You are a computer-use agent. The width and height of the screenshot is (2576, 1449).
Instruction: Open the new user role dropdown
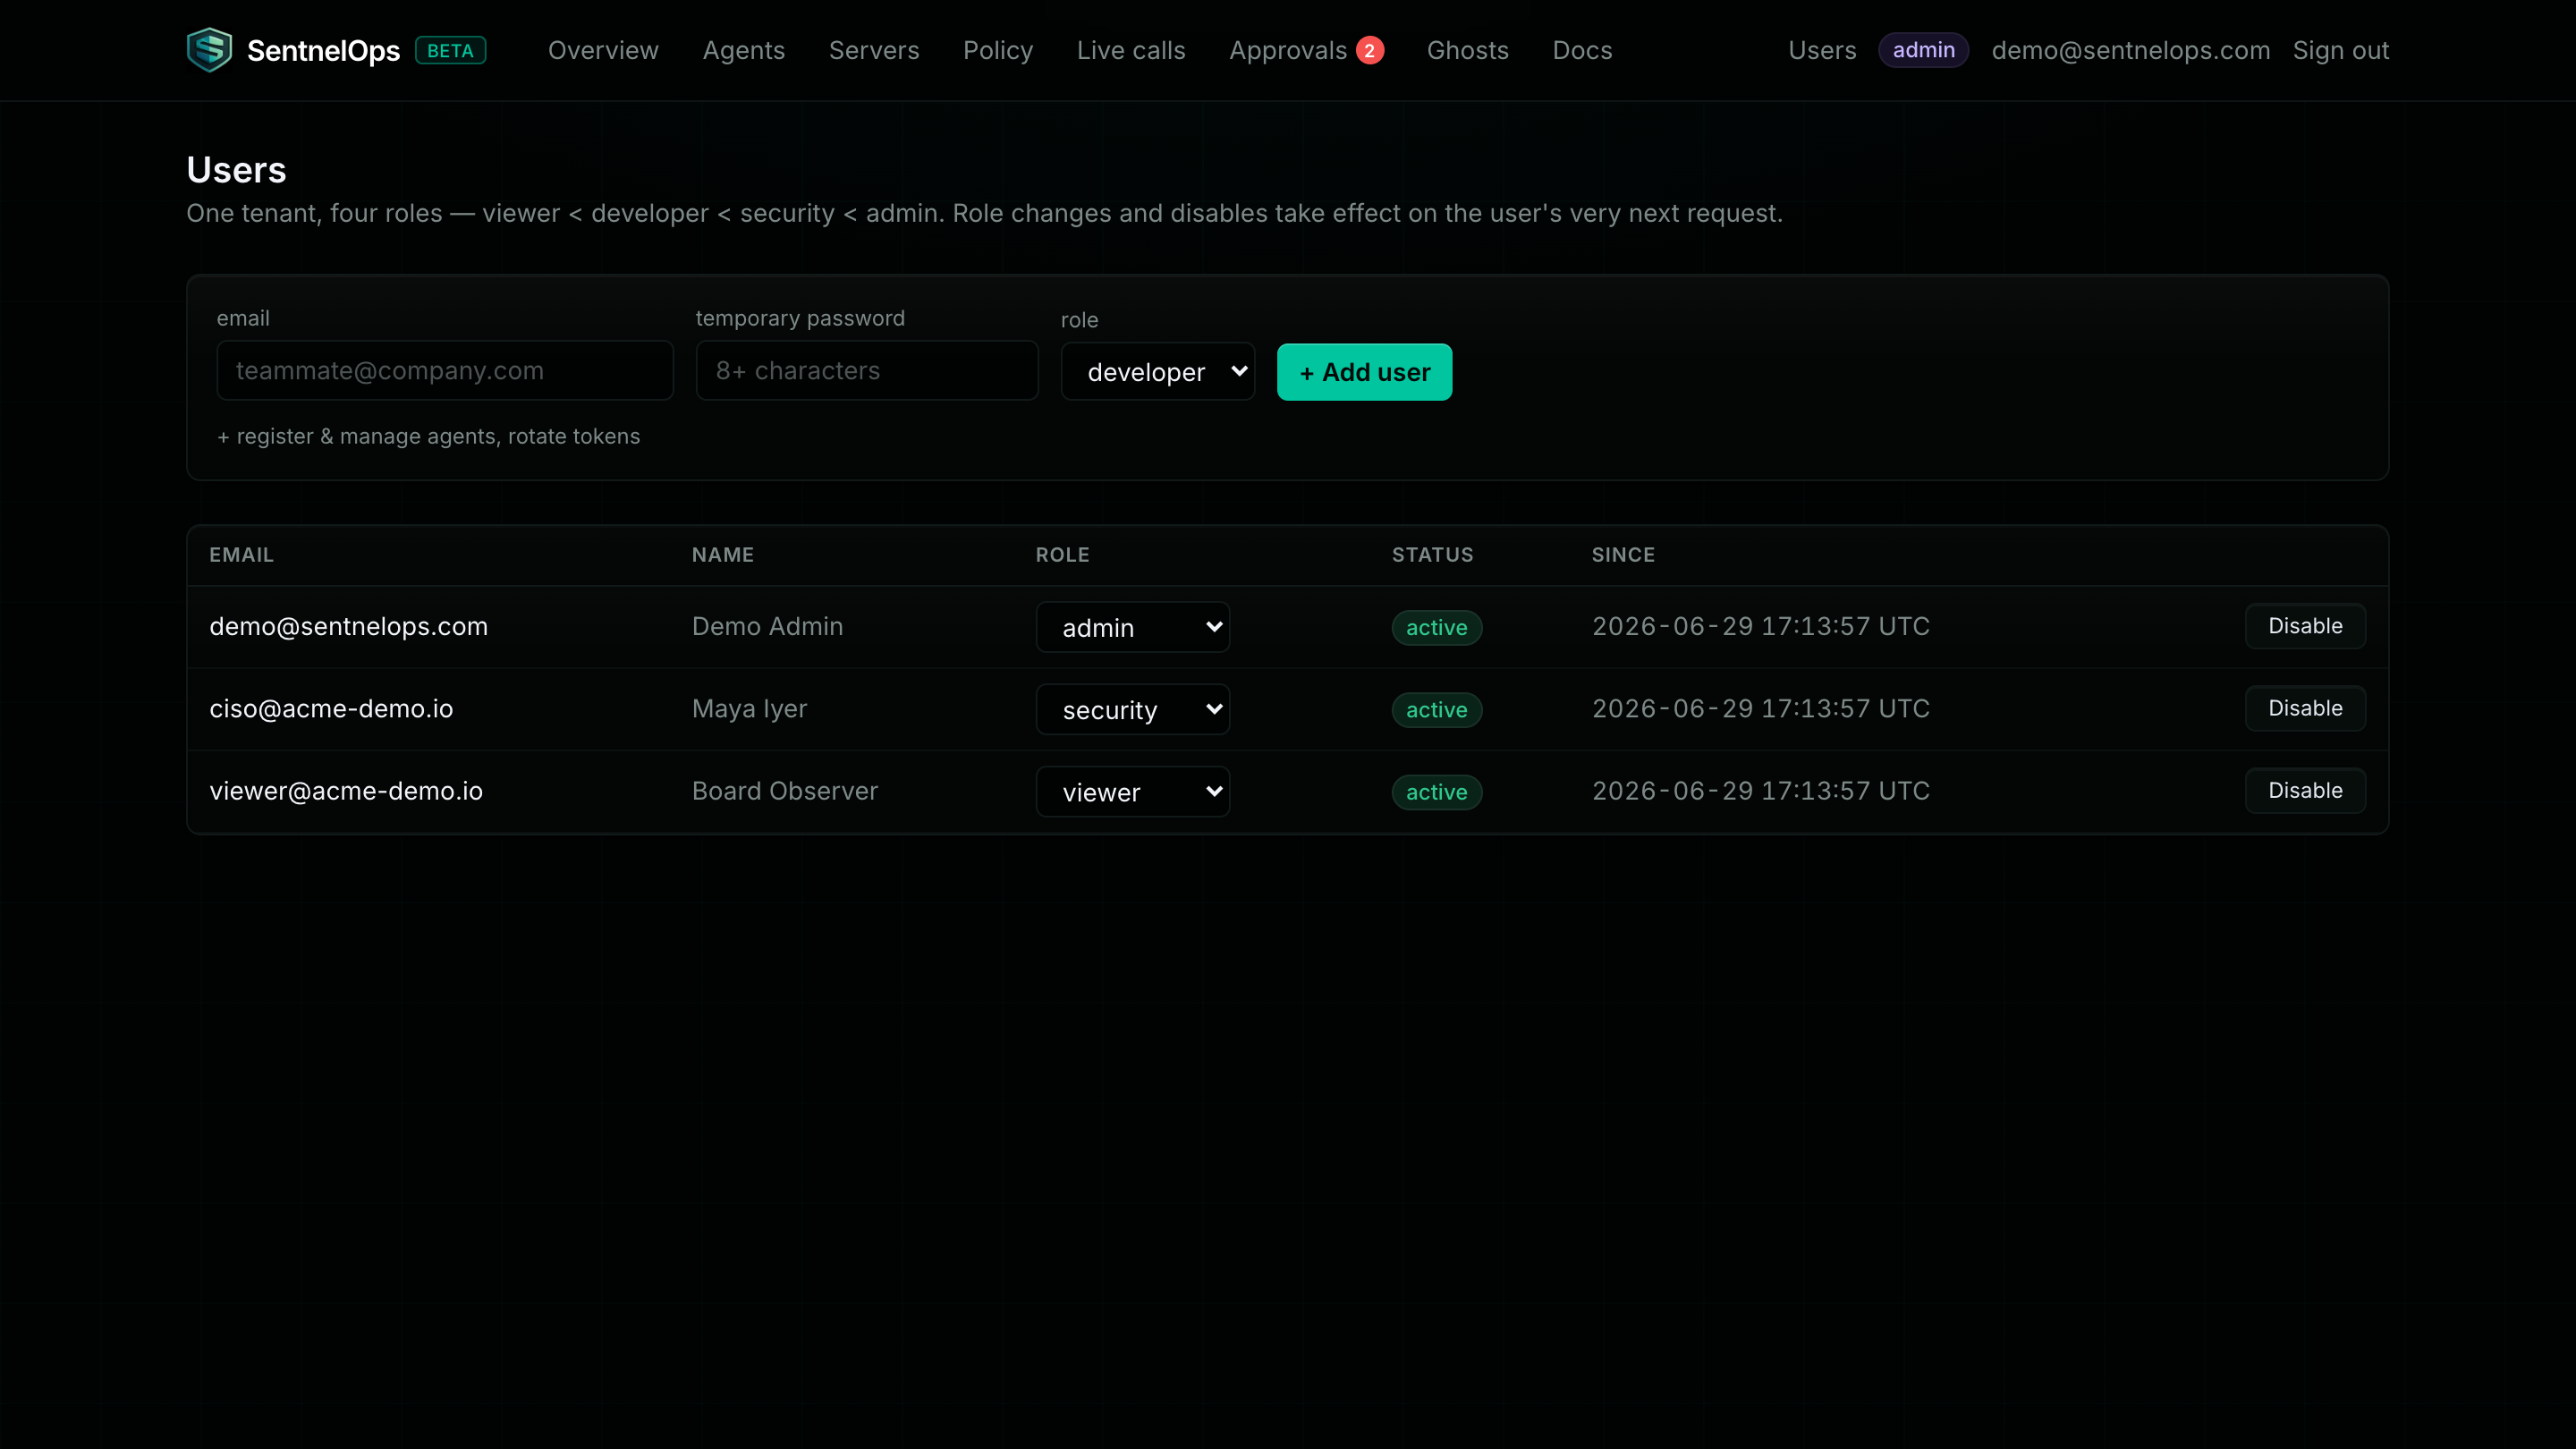click(x=1158, y=372)
